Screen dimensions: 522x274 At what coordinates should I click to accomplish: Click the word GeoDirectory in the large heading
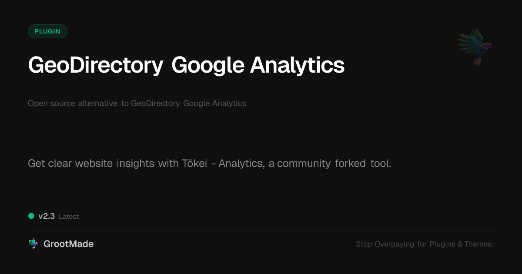(95, 65)
